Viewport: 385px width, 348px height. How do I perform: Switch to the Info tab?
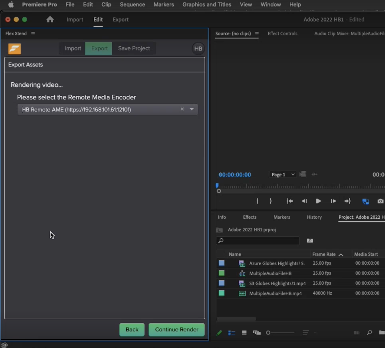[x=222, y=217]
